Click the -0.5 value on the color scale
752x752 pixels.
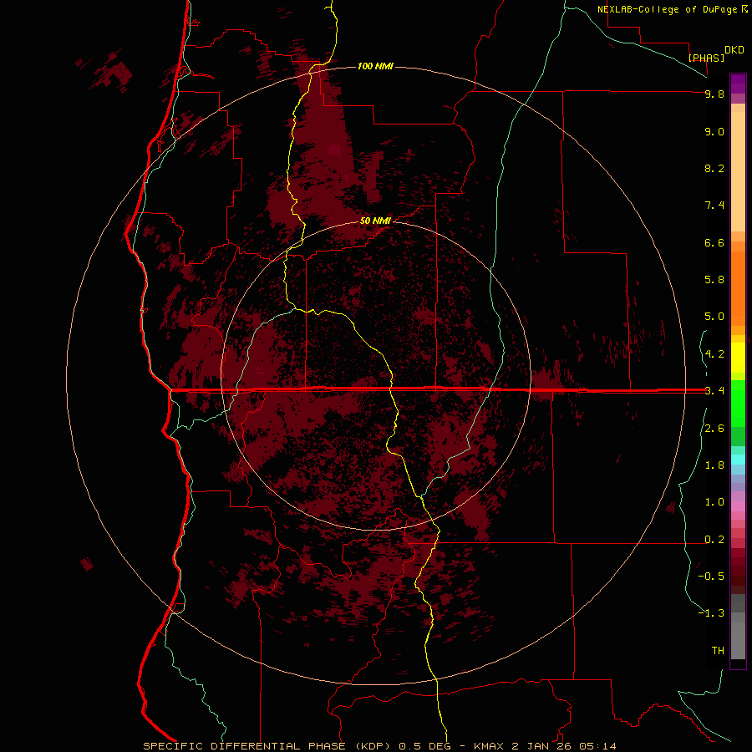point(711,577)
